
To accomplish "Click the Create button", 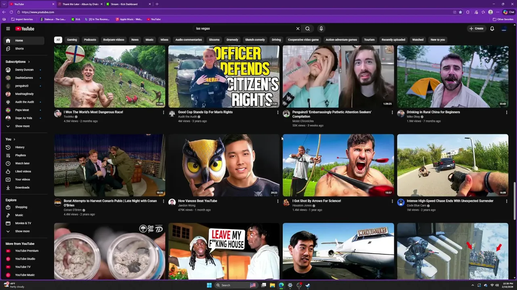I will [x=477, y=29].
